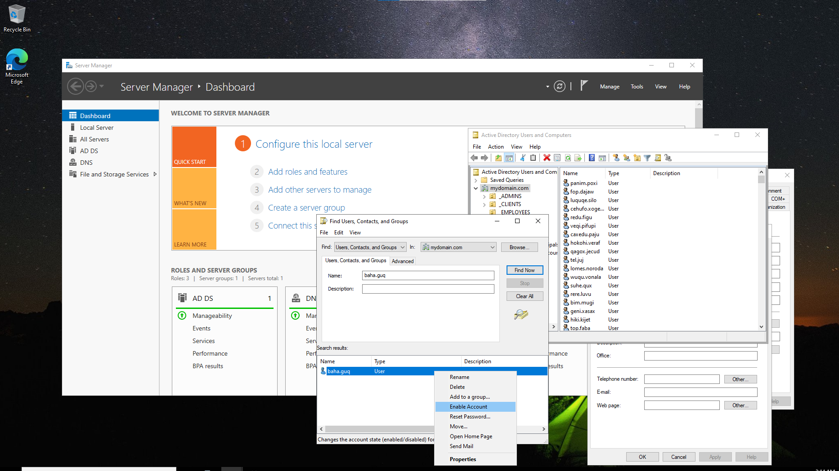Choose Reset Password from context menu
Image resolution: width=839 pixels, height=471 pixels.
click(476, 417)
